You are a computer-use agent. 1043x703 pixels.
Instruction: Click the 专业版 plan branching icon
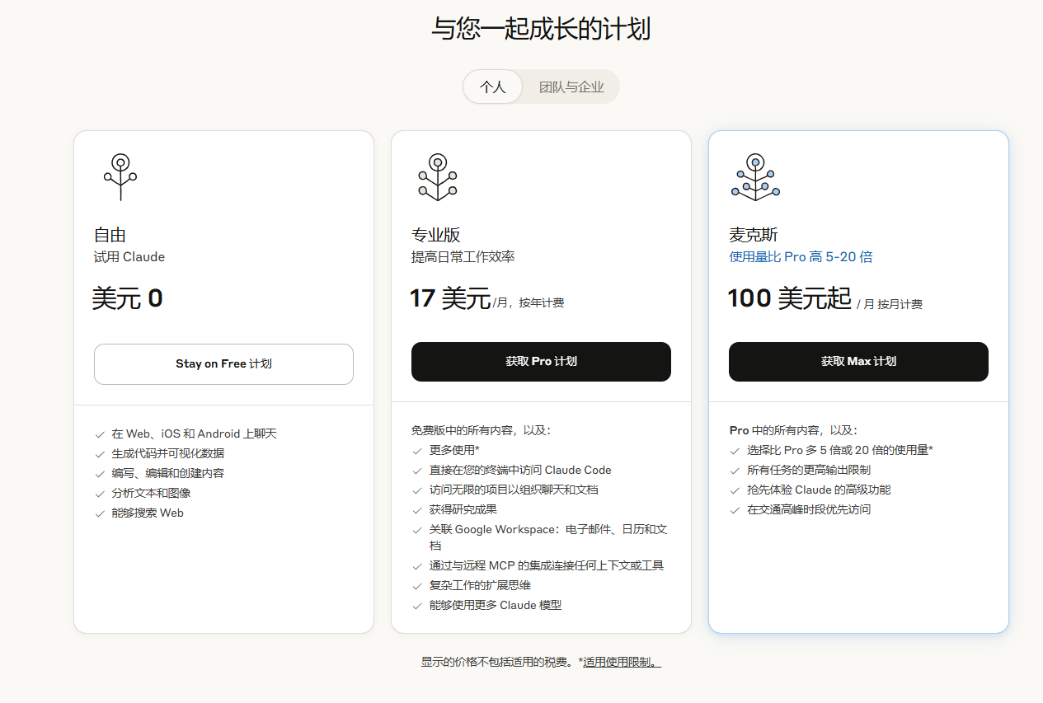tap(438, 177)
